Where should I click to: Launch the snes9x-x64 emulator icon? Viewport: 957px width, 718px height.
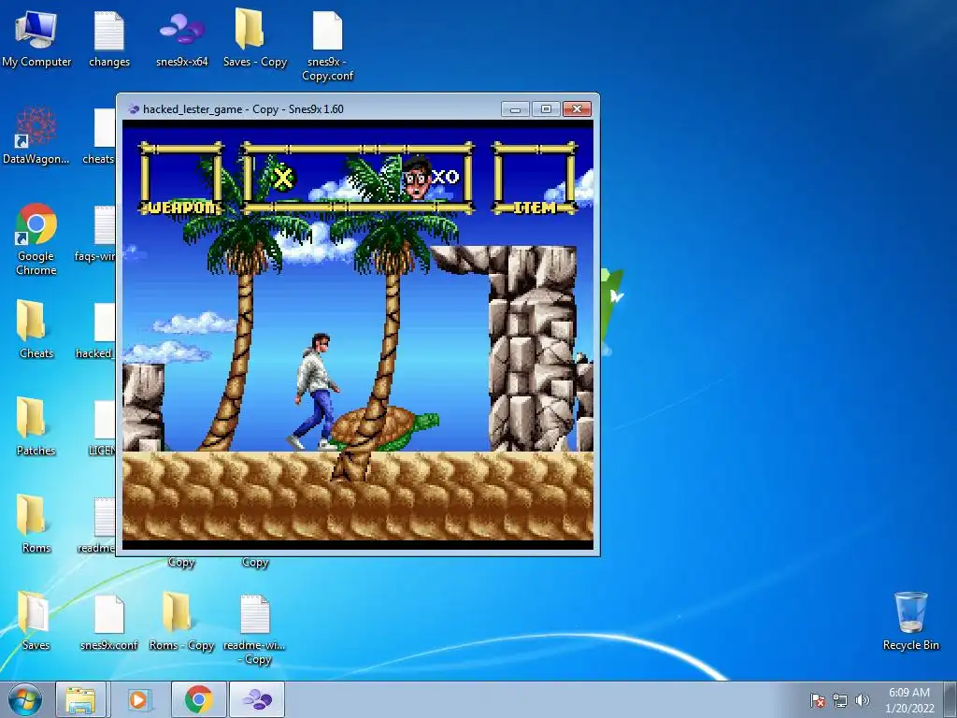point(182,39)
